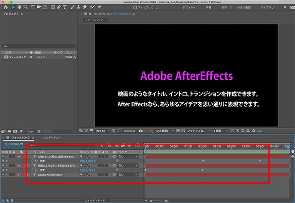
Task: Hide the Adobe AfterEffects text layer
Action: tap(3, 175)
